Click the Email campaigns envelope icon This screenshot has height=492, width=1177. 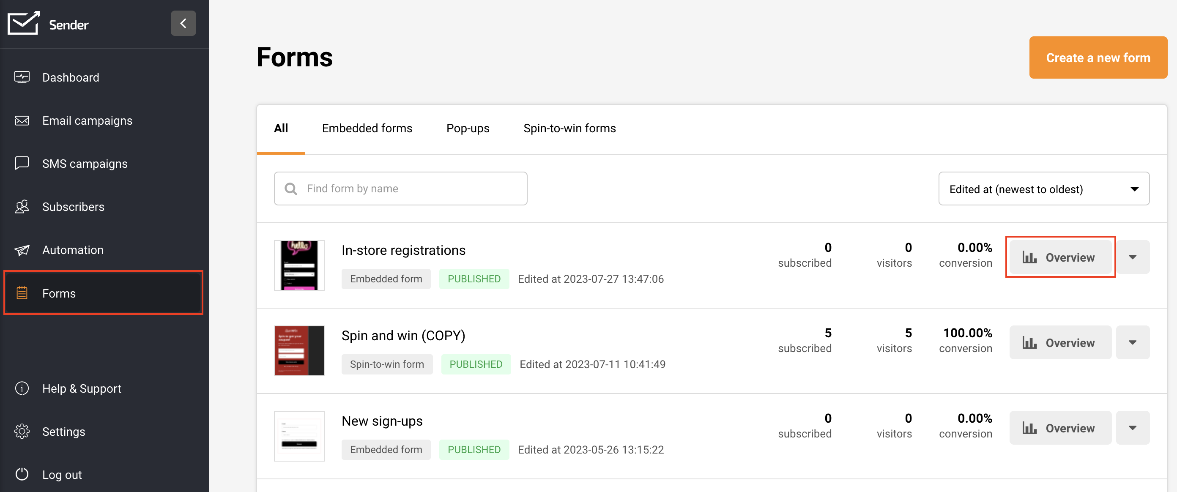(x=22, y=120)
